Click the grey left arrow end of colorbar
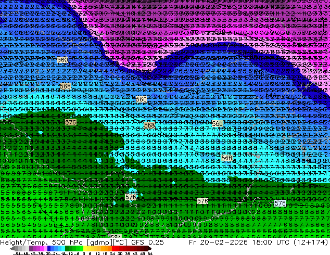The image size is (330, 255). (x=12, y=249)
